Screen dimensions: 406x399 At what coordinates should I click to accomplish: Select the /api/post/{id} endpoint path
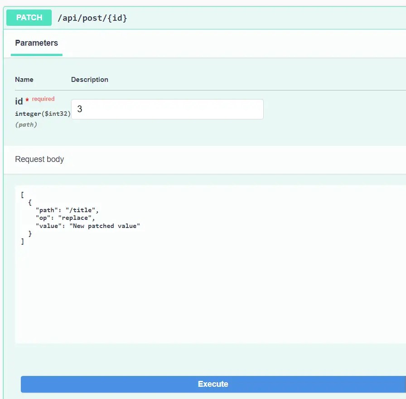[x=92, y=18]
